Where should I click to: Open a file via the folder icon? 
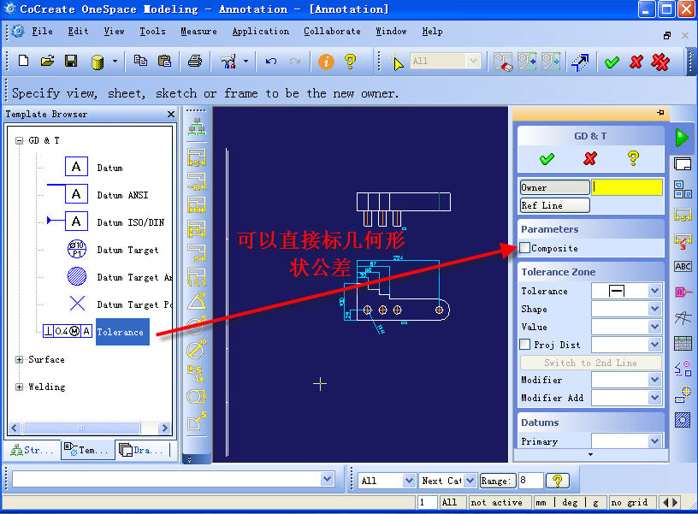pos(47,61)
